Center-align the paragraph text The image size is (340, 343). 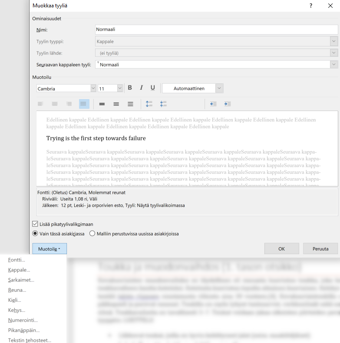(x=55, y=104)
